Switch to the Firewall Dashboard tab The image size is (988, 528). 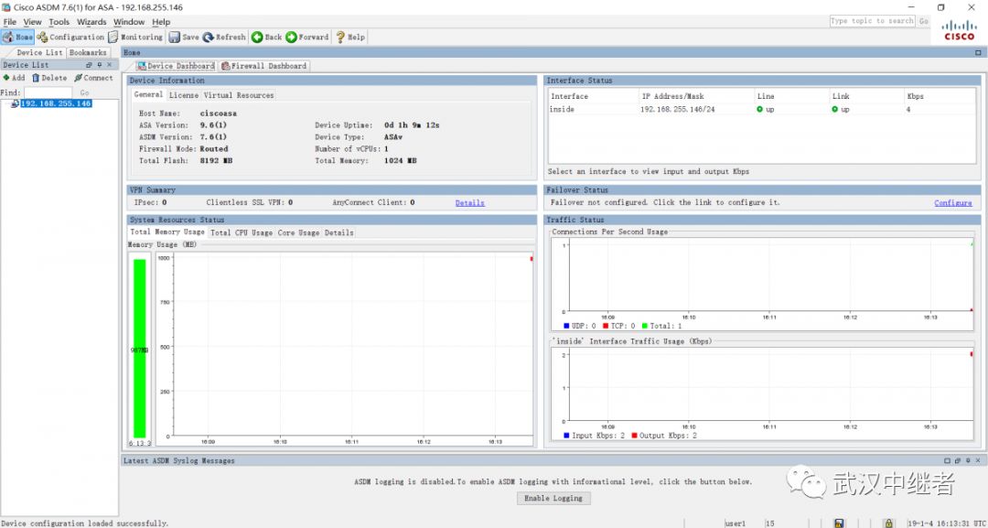click(264, 66)
